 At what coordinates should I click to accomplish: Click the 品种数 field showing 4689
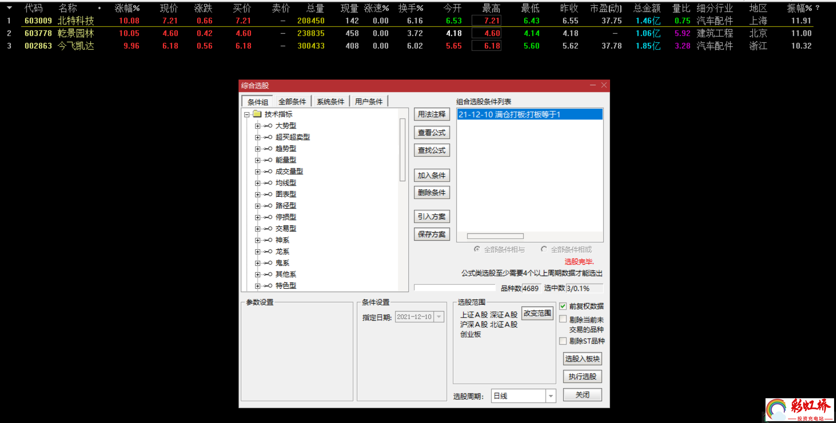[x=531, y=289]
